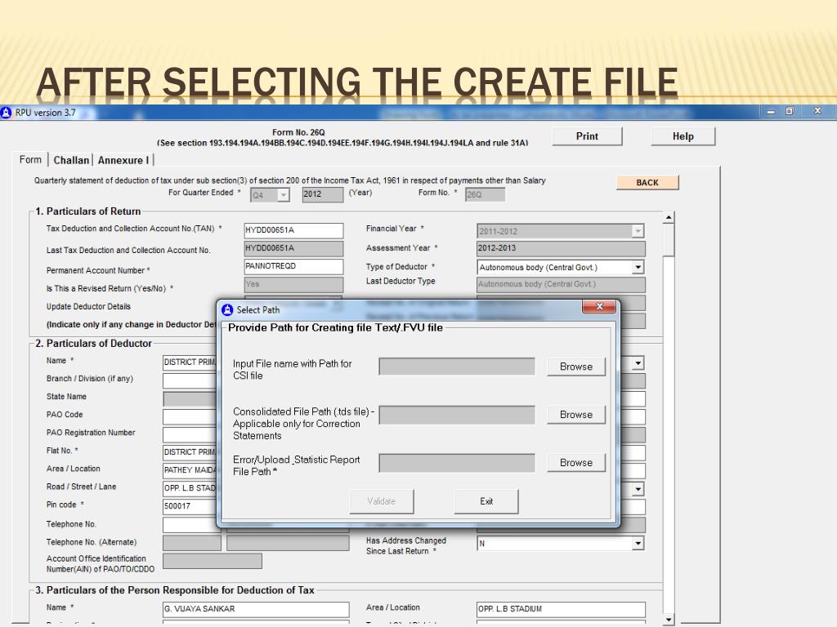Click the BACK button

[647, 183]
